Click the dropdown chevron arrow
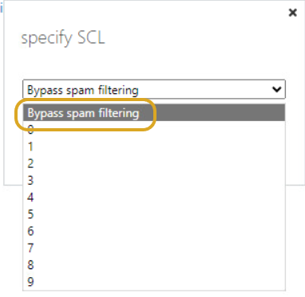The width and height of the screenshot is (305, 297). coord(277,89)
